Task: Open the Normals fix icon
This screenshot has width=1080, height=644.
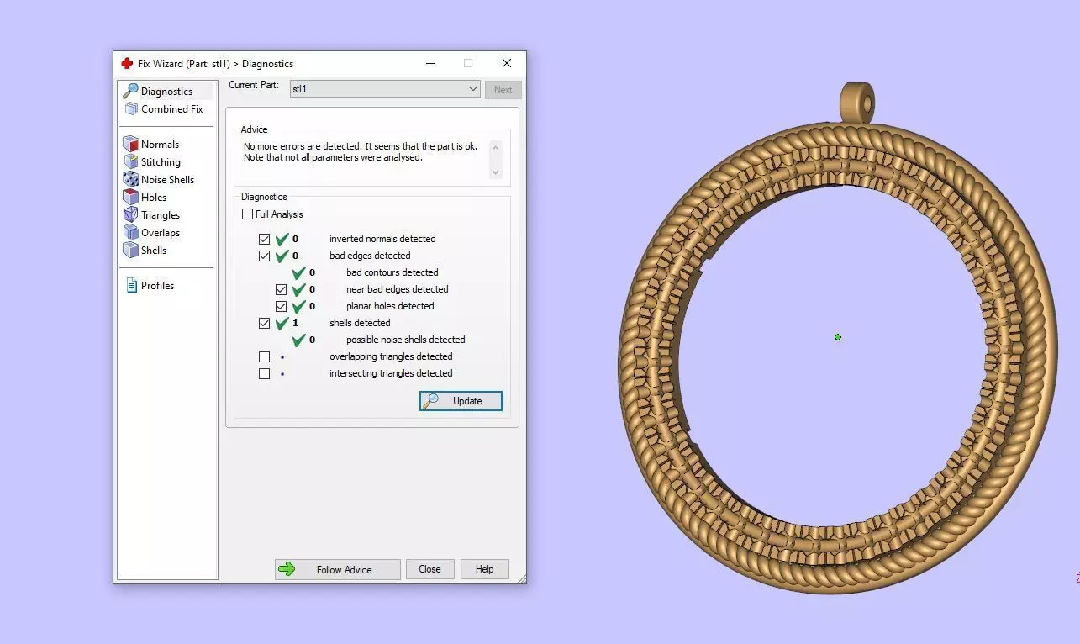Action: click(x=130, y=145)
